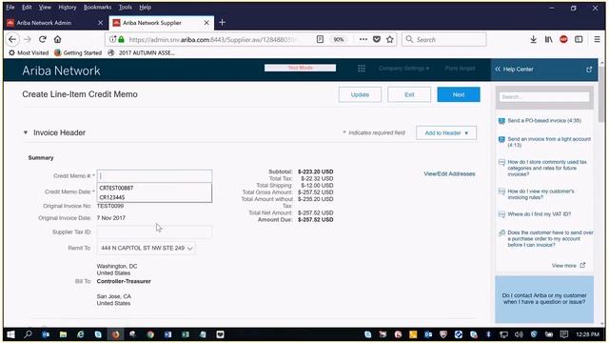
Task: Pick CR123445 from the suggestion list
Action: [x=154, y=197]
